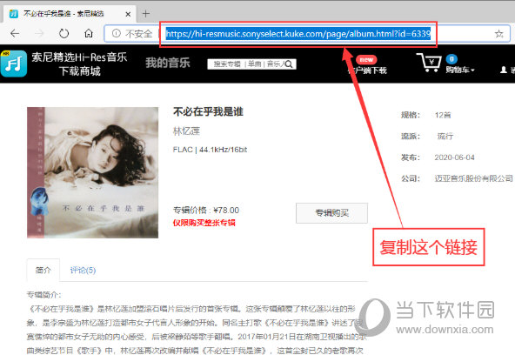The width and height of the screenshot is (515, 355).
Task: Click the 专辑简介 heading
Action: point(43,295)
